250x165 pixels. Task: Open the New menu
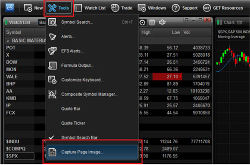click(x=33, y=8)
